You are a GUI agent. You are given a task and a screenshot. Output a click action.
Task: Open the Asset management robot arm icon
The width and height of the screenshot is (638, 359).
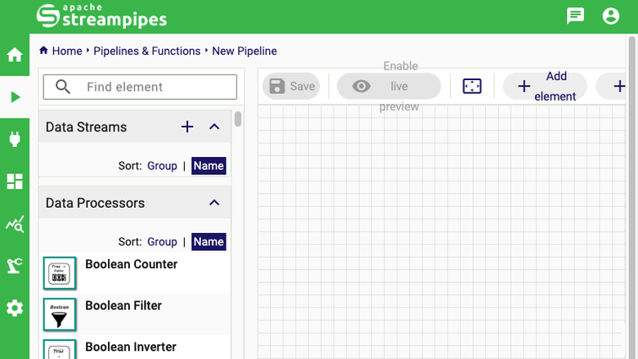pos(15,266)
